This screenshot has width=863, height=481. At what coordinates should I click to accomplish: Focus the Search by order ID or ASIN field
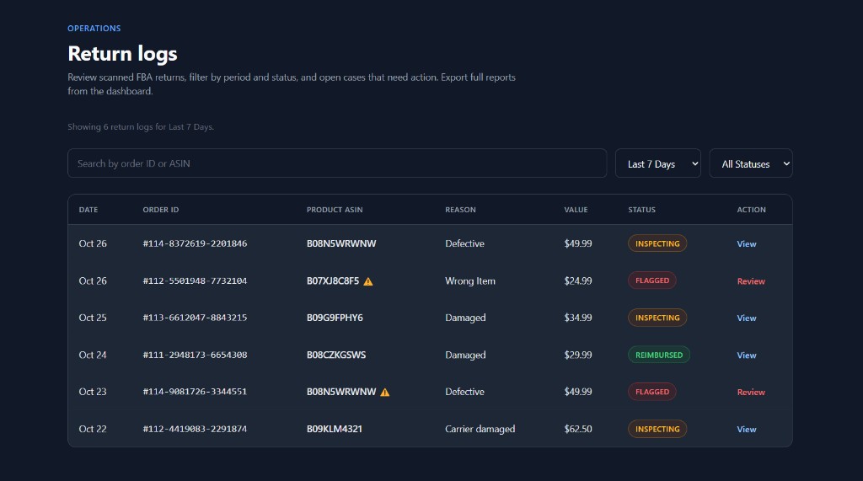pyautogui.click(x=337, y=163)
